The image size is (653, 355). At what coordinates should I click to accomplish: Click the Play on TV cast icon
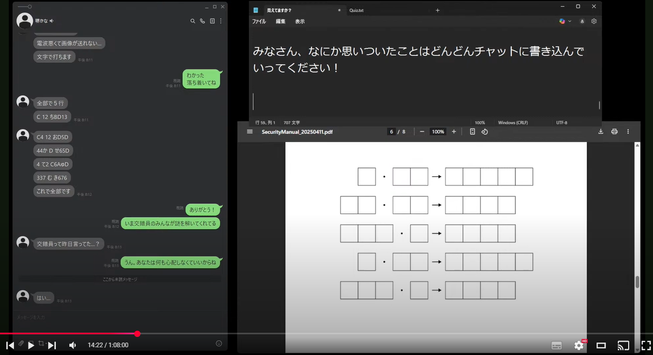[x=623, y=345]
